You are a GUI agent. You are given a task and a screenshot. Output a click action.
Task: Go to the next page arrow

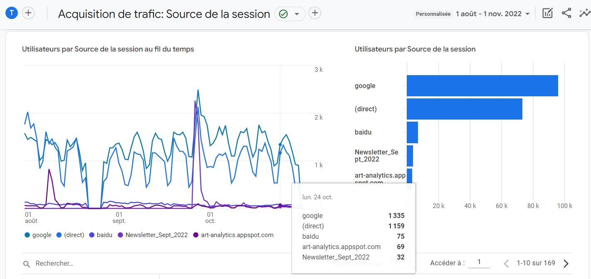point(566,263)
